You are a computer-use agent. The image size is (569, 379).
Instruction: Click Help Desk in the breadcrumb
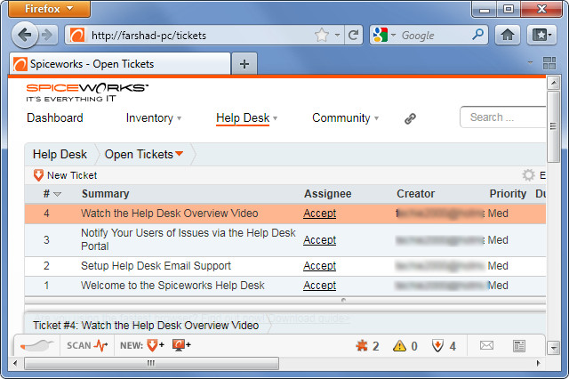click(x=60, y=154)
